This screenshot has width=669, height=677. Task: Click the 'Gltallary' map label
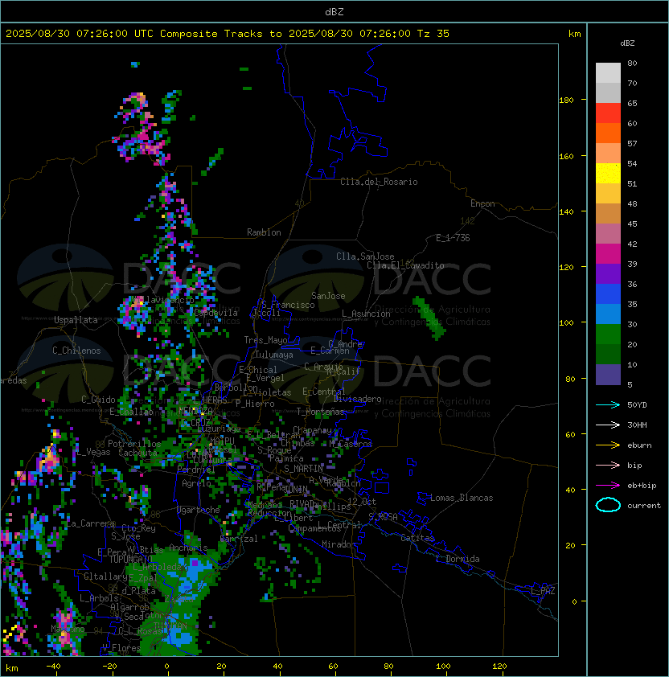[x=105, y=576]
